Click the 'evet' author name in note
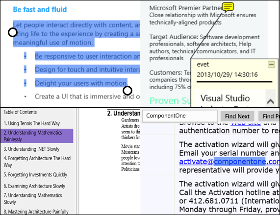The image size is (280, 215). (203, 64)
